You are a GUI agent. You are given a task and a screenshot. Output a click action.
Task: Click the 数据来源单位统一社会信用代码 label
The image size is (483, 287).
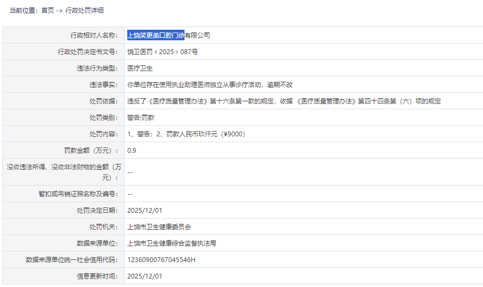72,260
